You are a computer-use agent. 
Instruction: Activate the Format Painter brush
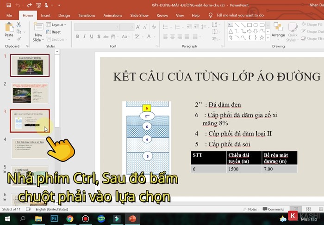[x=19, y=39]
